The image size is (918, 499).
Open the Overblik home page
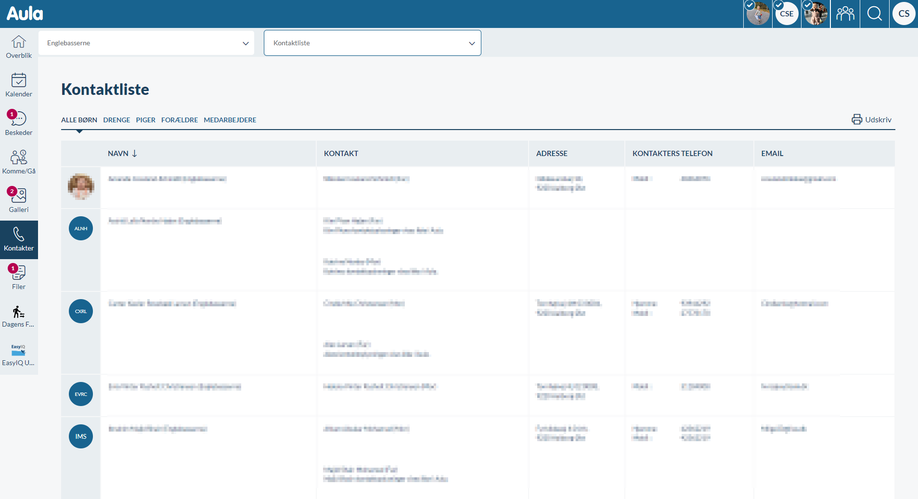(x=19, y=47)
